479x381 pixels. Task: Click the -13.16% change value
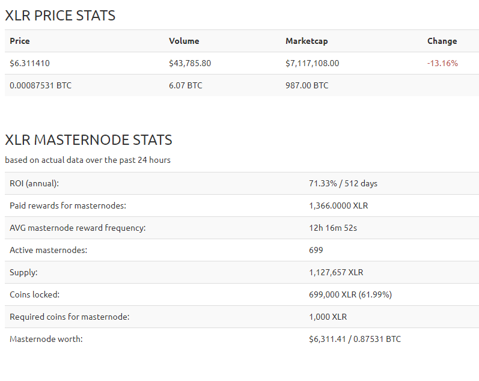442,63
